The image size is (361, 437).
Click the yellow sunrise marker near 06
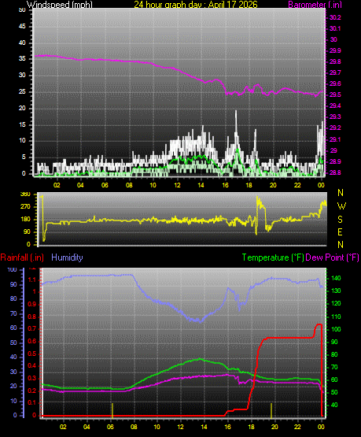[x=112, y=410]
